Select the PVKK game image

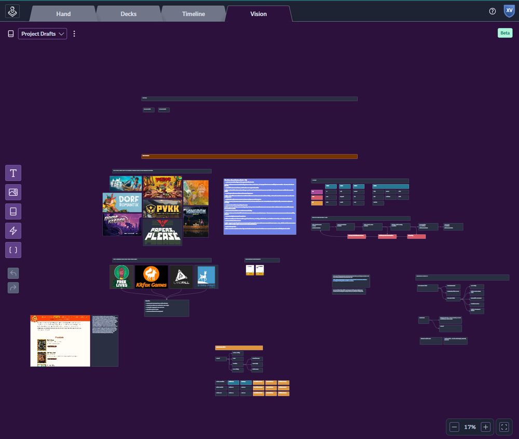[x=162, y=209]
